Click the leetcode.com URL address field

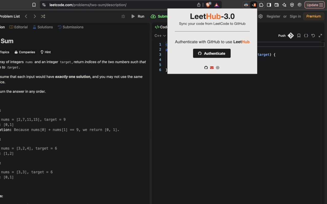point(88,5)
